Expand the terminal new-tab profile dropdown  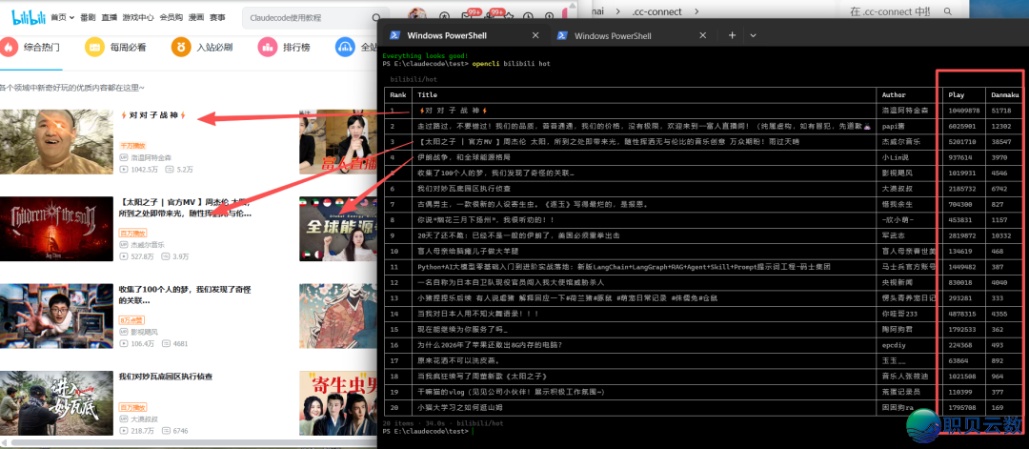point(754,35)
